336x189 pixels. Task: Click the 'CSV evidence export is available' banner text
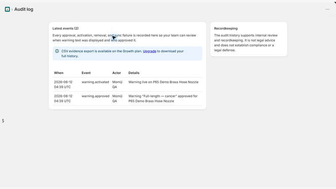coord(123,54)
